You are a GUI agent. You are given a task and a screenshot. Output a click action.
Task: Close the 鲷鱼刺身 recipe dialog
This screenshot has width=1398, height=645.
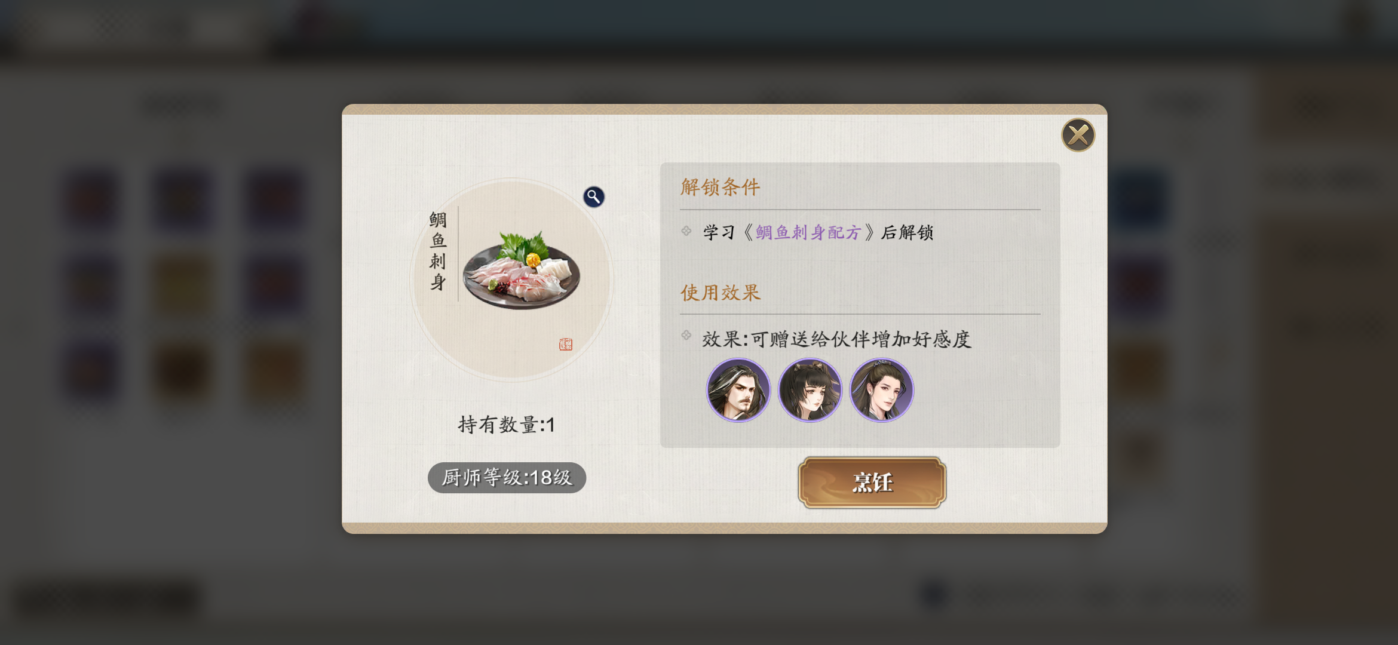pyautogui.click(x=1078, y=135)
